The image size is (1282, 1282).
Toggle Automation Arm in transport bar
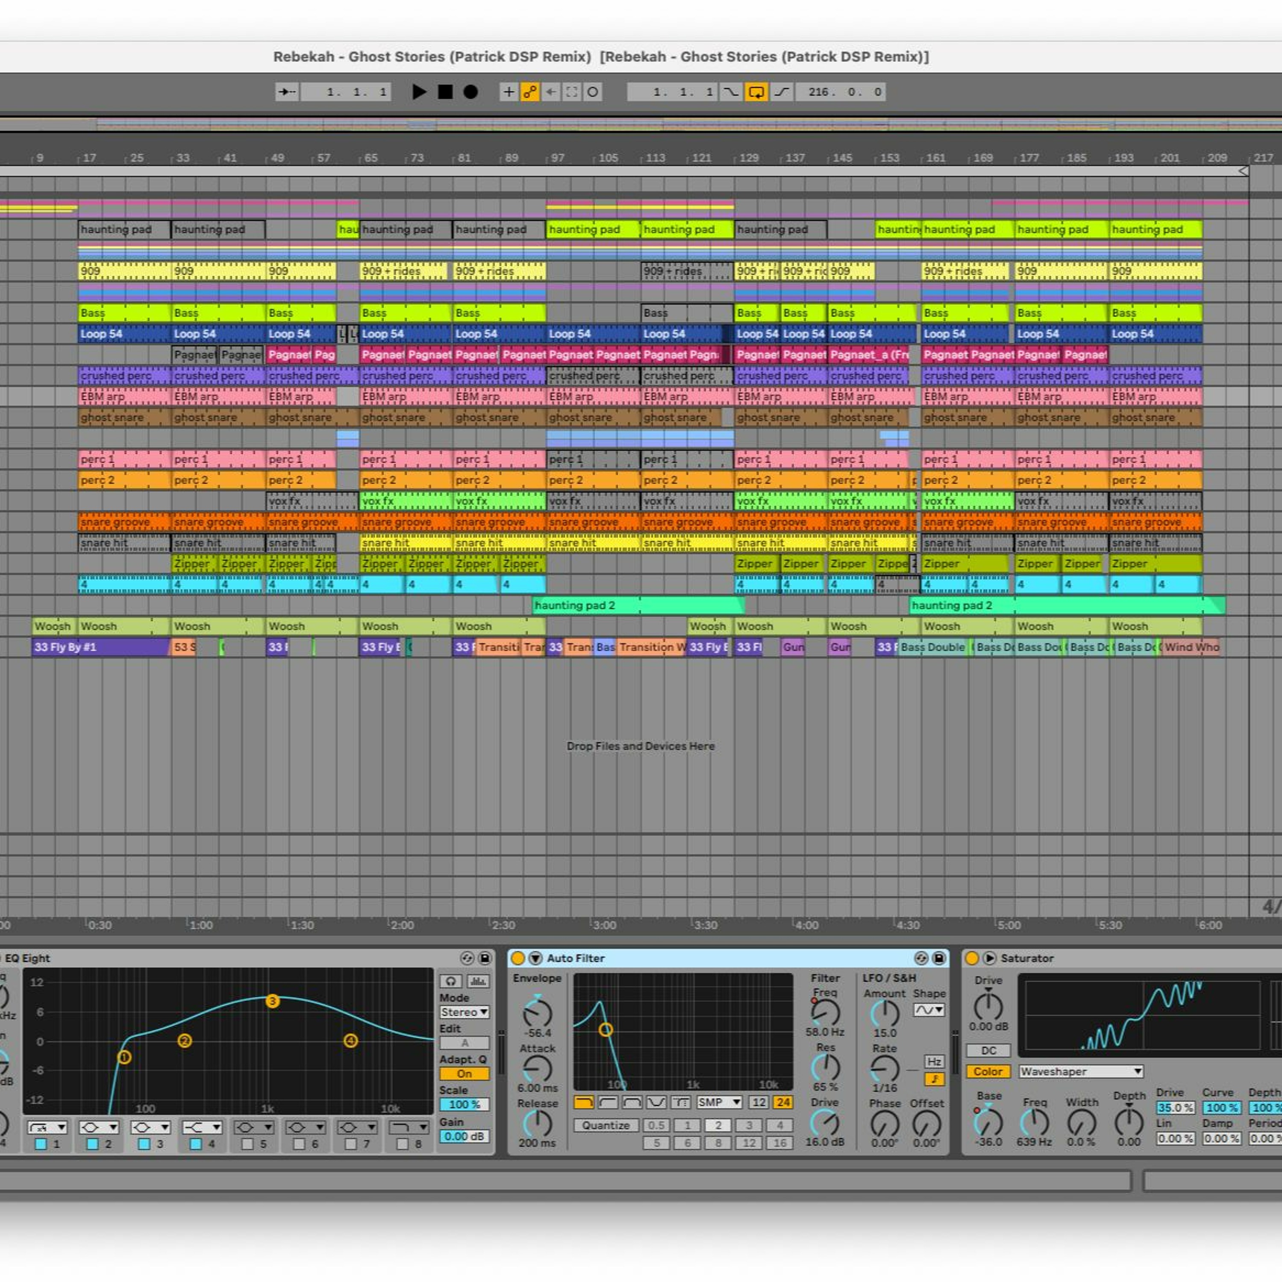529,91
